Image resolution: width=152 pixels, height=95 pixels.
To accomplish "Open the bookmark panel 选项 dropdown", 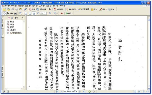I will [x=17, y=18].
